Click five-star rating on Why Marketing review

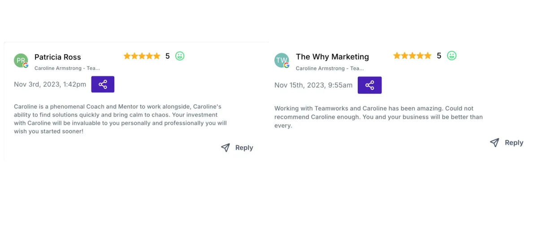[x=412, y=56]
